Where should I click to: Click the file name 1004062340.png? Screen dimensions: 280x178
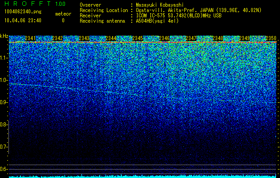point(23,12)
